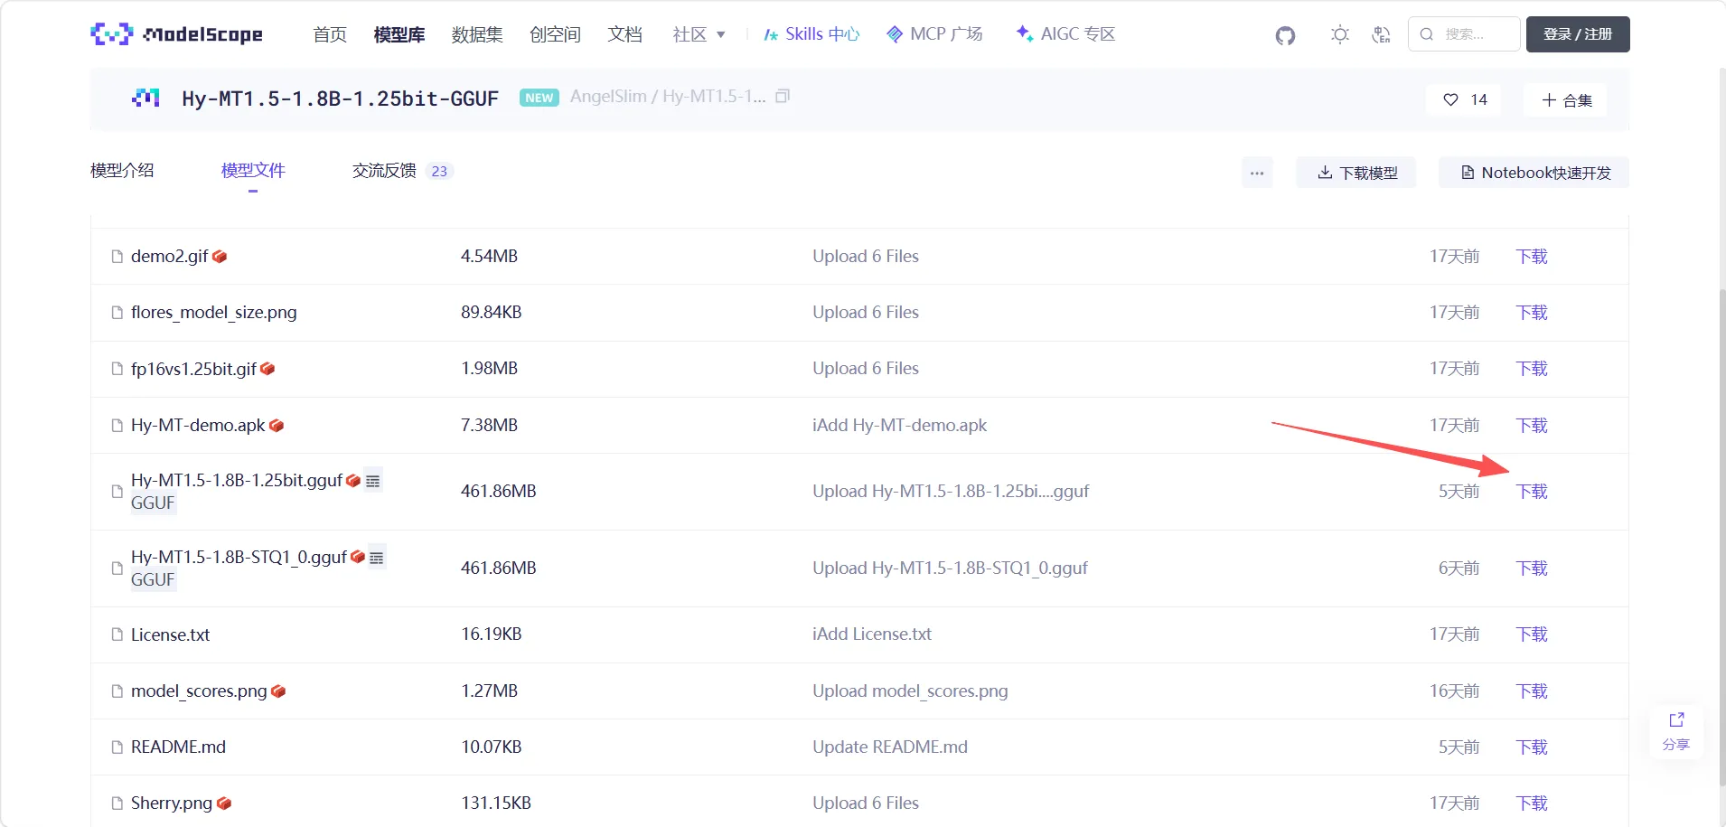Click the search magnifier icon
Viewport: 1726px width, 827px height.
point(1427,34)
